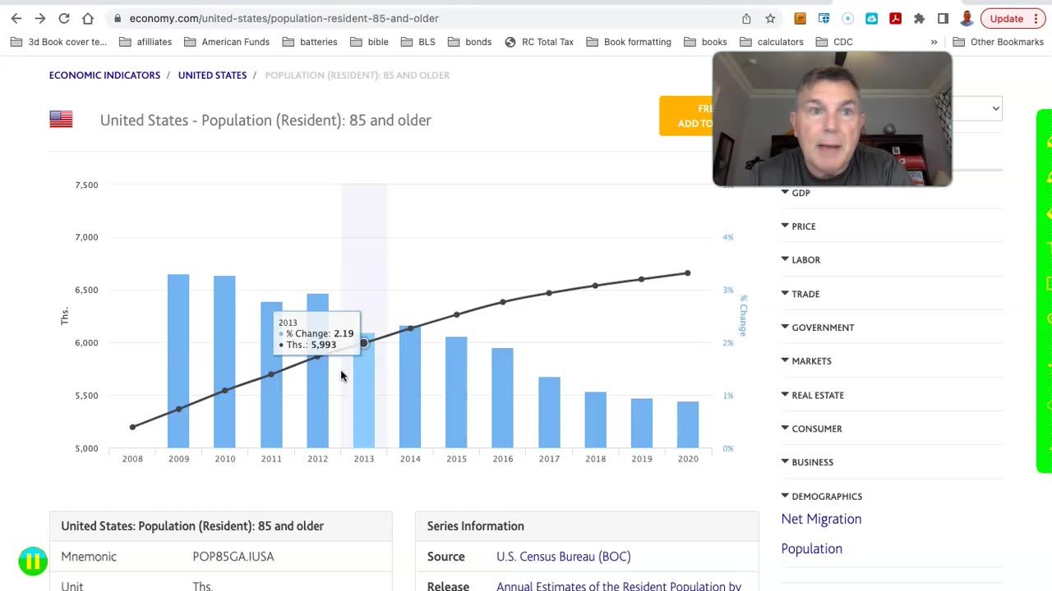Open the Extensions puzzle piece menu
This screenshot has width=1052, height=591.
point(919,18)
